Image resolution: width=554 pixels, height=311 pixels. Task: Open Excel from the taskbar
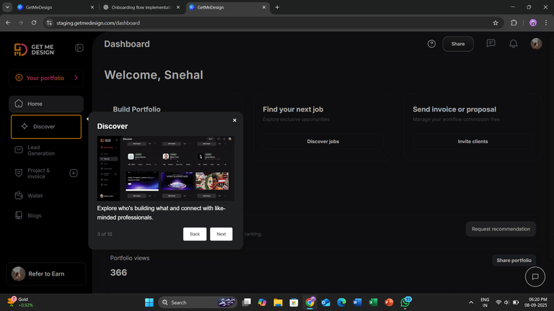click(x=373, y=302)
